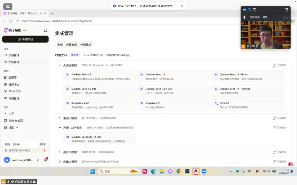Click the DeepSeek-V3.2 model icon

(x=67, y=103)
